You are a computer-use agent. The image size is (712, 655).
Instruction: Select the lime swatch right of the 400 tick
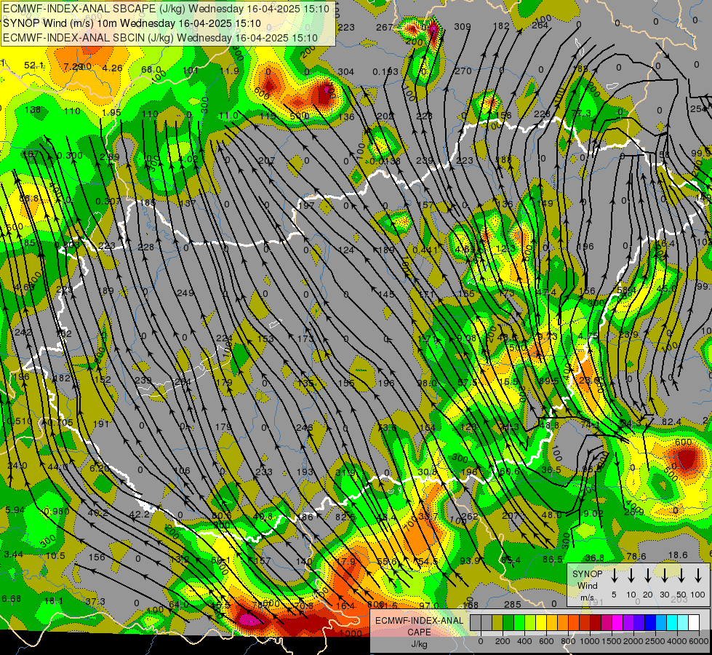pos(530,623)
